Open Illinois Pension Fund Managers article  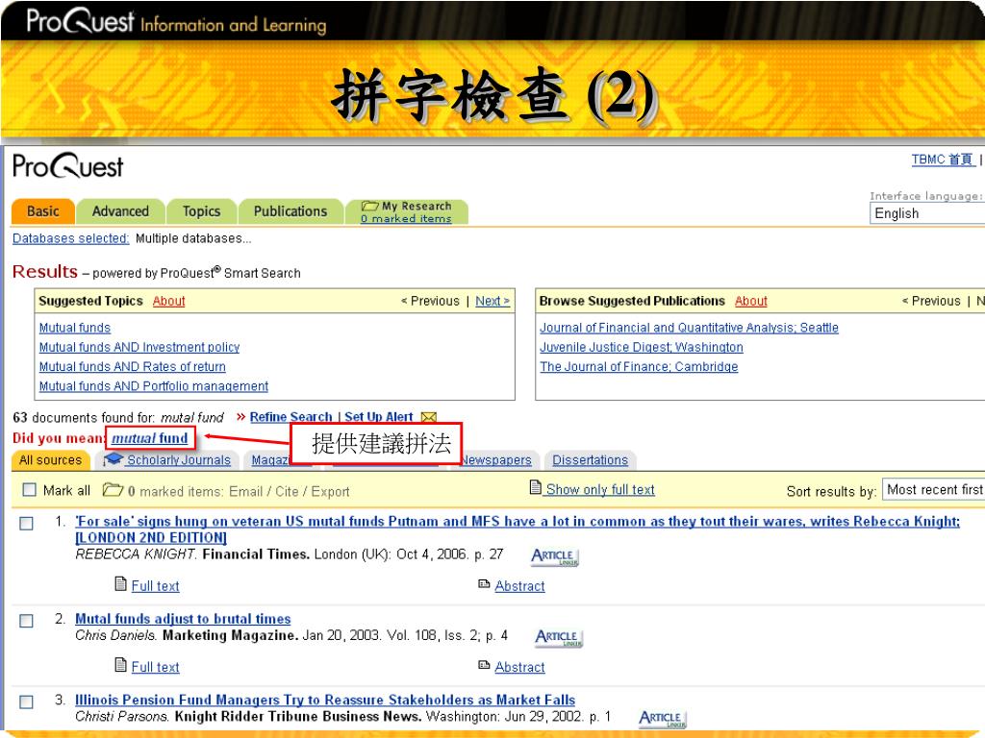pos(325,700)
